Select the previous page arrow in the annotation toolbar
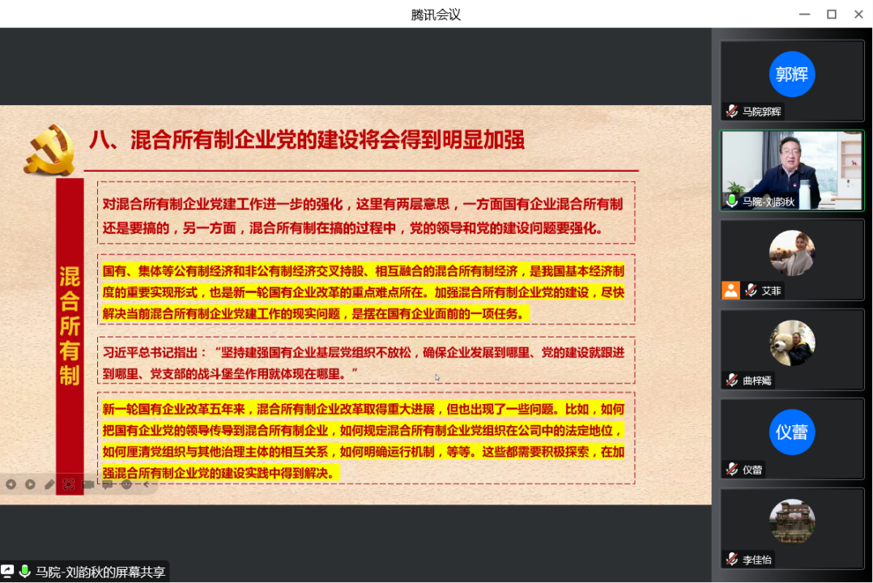Viewport: 873px width, 583px height. pyautogui.click(x=11, y=484)
